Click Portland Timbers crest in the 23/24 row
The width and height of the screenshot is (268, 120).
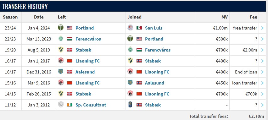coord(60,28)
